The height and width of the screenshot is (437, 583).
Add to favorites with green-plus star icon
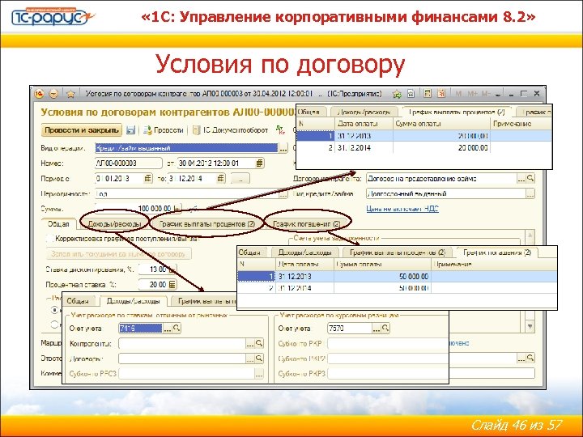pos(397,94)
